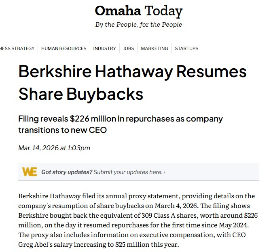Click the first article paragraph
The width and height of the screenshot is (271, 252).
pyautogui.click(x=138, y=220)
